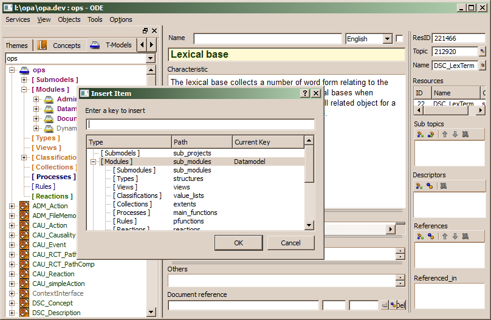The width and height of the screenshot is (491, 320).
Task: Click move-down arrow in Sub topics toolbar
Action: point(455,134)
